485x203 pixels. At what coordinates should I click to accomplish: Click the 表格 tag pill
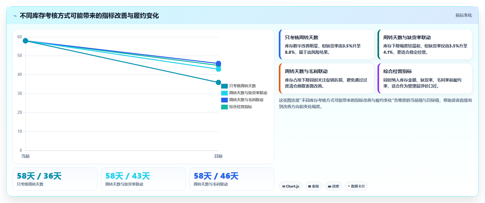(x=313, y=186)
